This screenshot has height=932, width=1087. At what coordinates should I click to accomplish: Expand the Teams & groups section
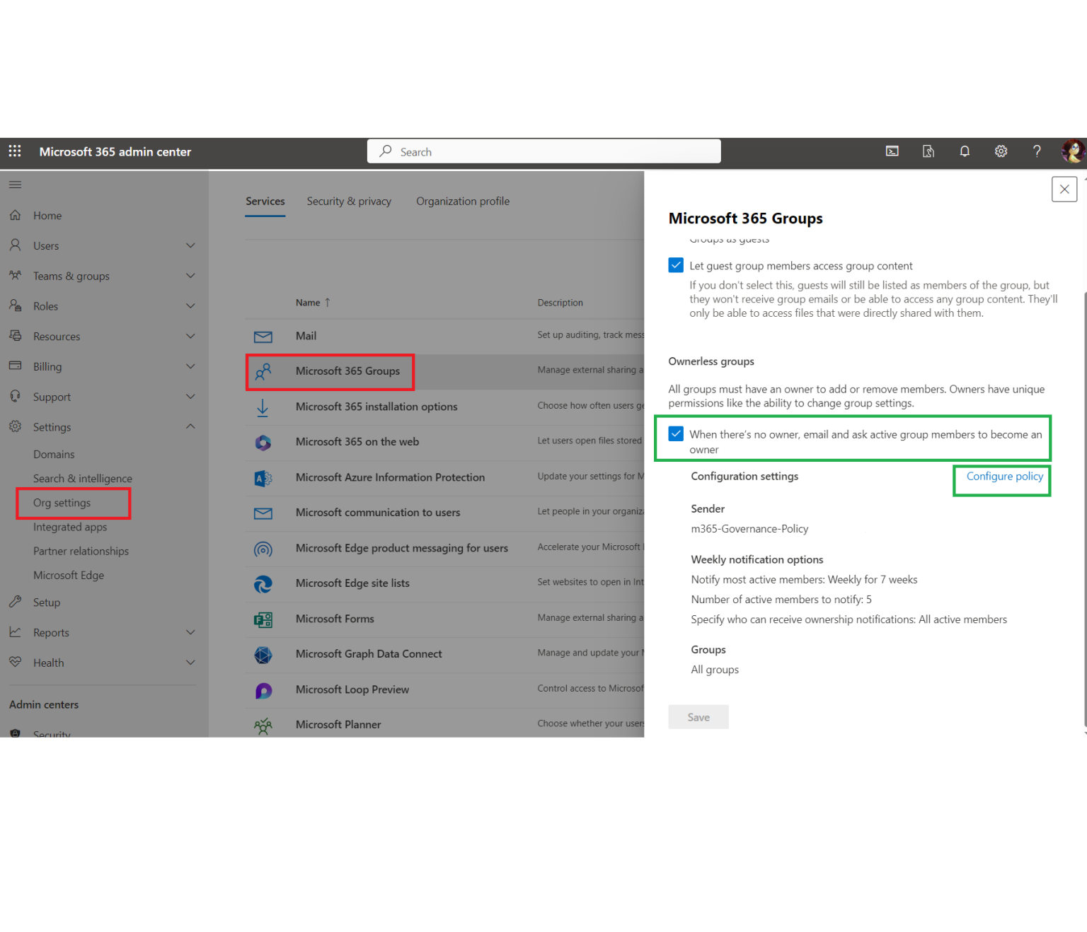(190, 276)
